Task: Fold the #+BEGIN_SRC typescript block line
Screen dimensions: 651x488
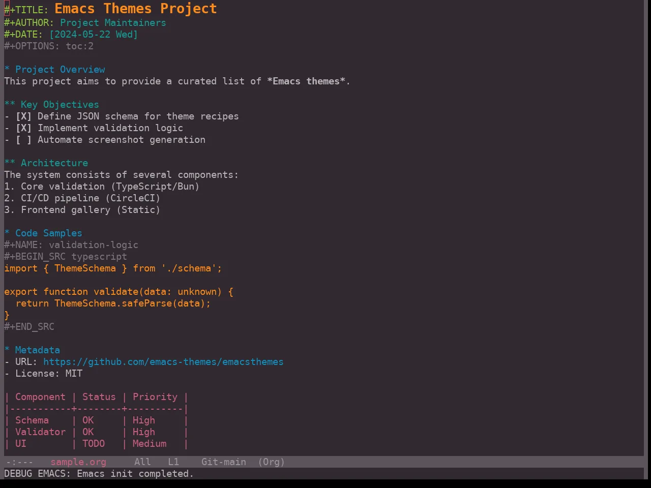Action: 66,257
